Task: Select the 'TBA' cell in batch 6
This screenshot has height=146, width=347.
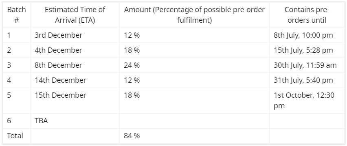Action: (75, 121)
